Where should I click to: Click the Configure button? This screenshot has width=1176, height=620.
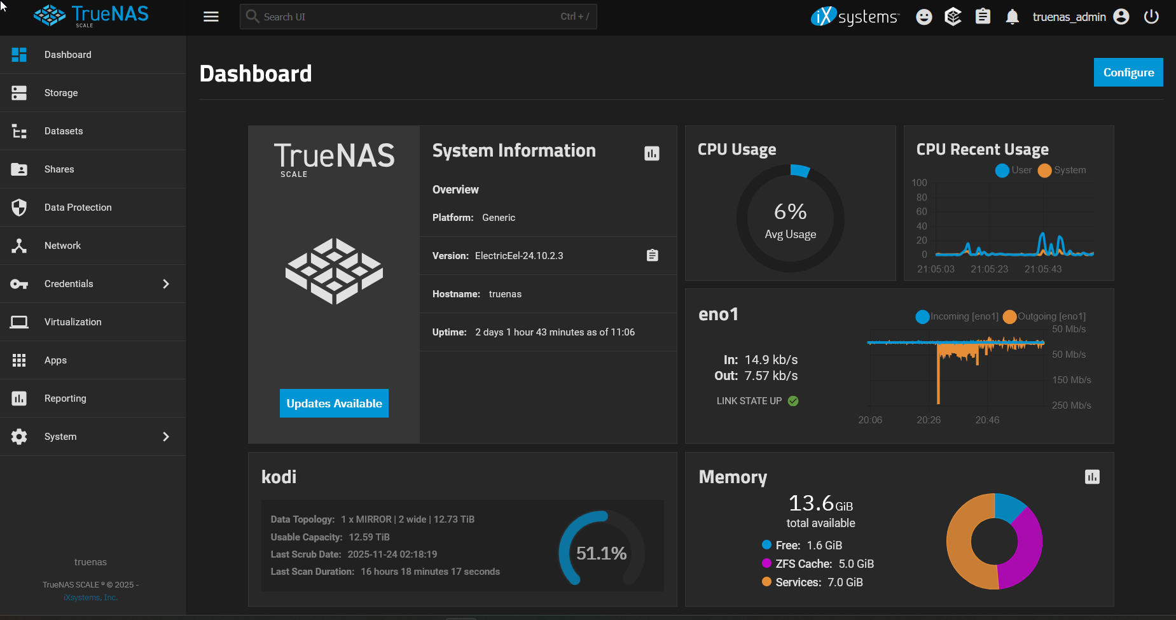coord(1128,73)
